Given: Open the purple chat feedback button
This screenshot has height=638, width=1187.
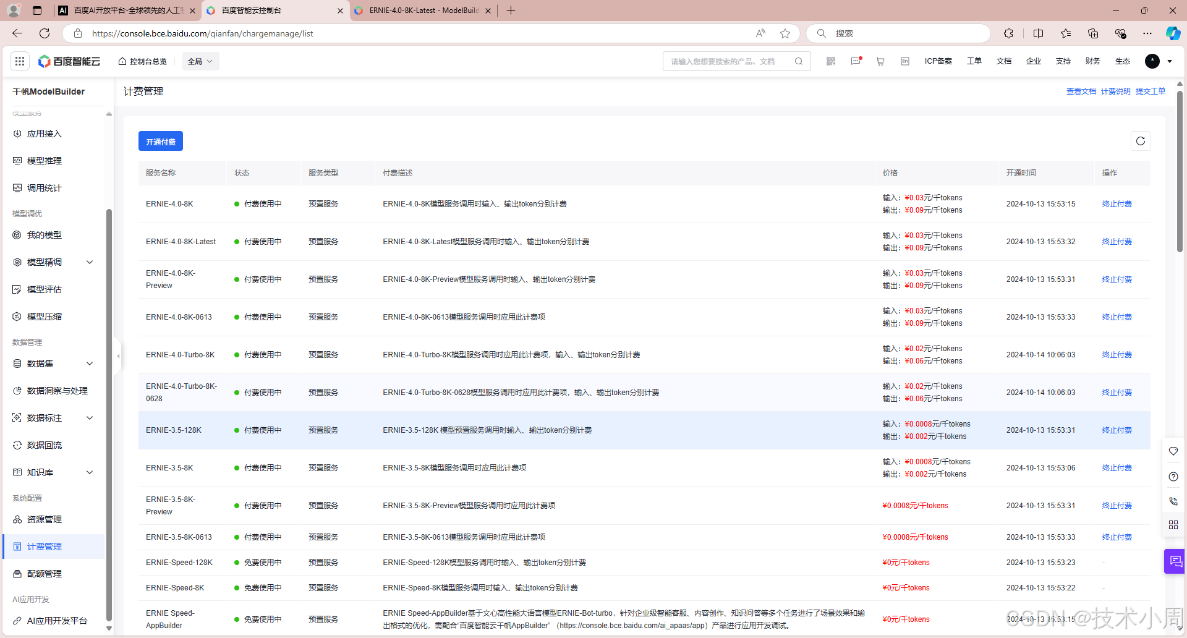Looking at the screenshot, I should click(x=1175, y=561).
